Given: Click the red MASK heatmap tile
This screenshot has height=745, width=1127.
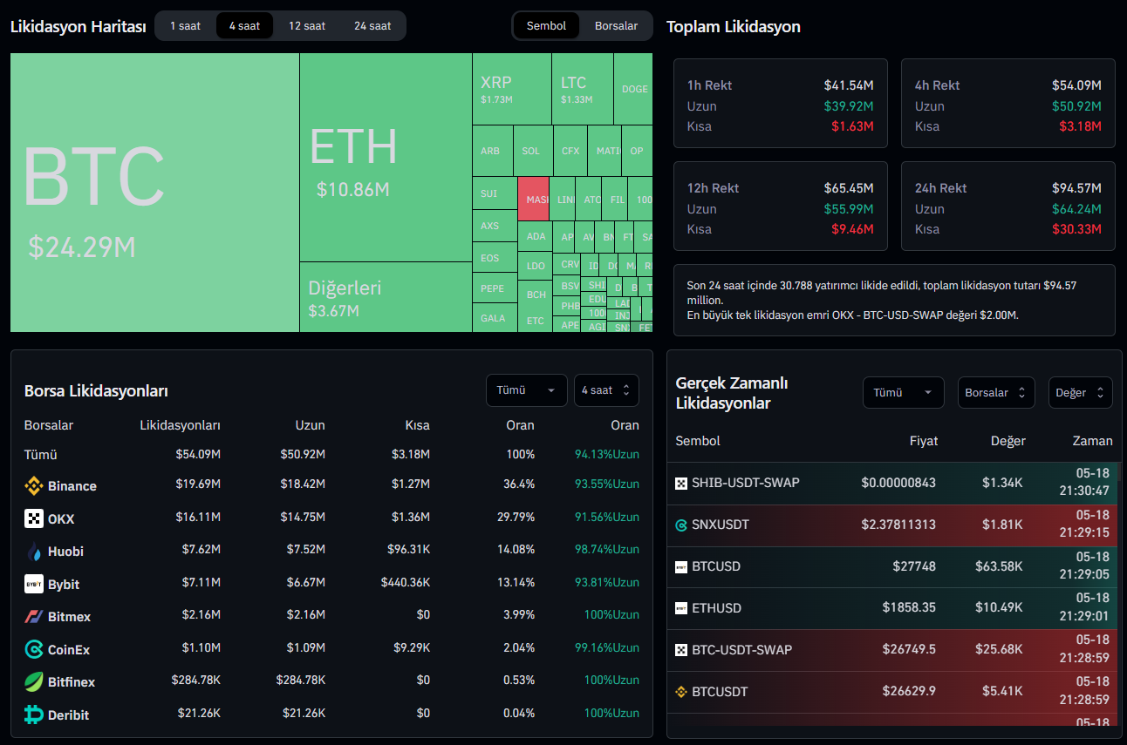Looking at the screenshot, I should (533, 200).
